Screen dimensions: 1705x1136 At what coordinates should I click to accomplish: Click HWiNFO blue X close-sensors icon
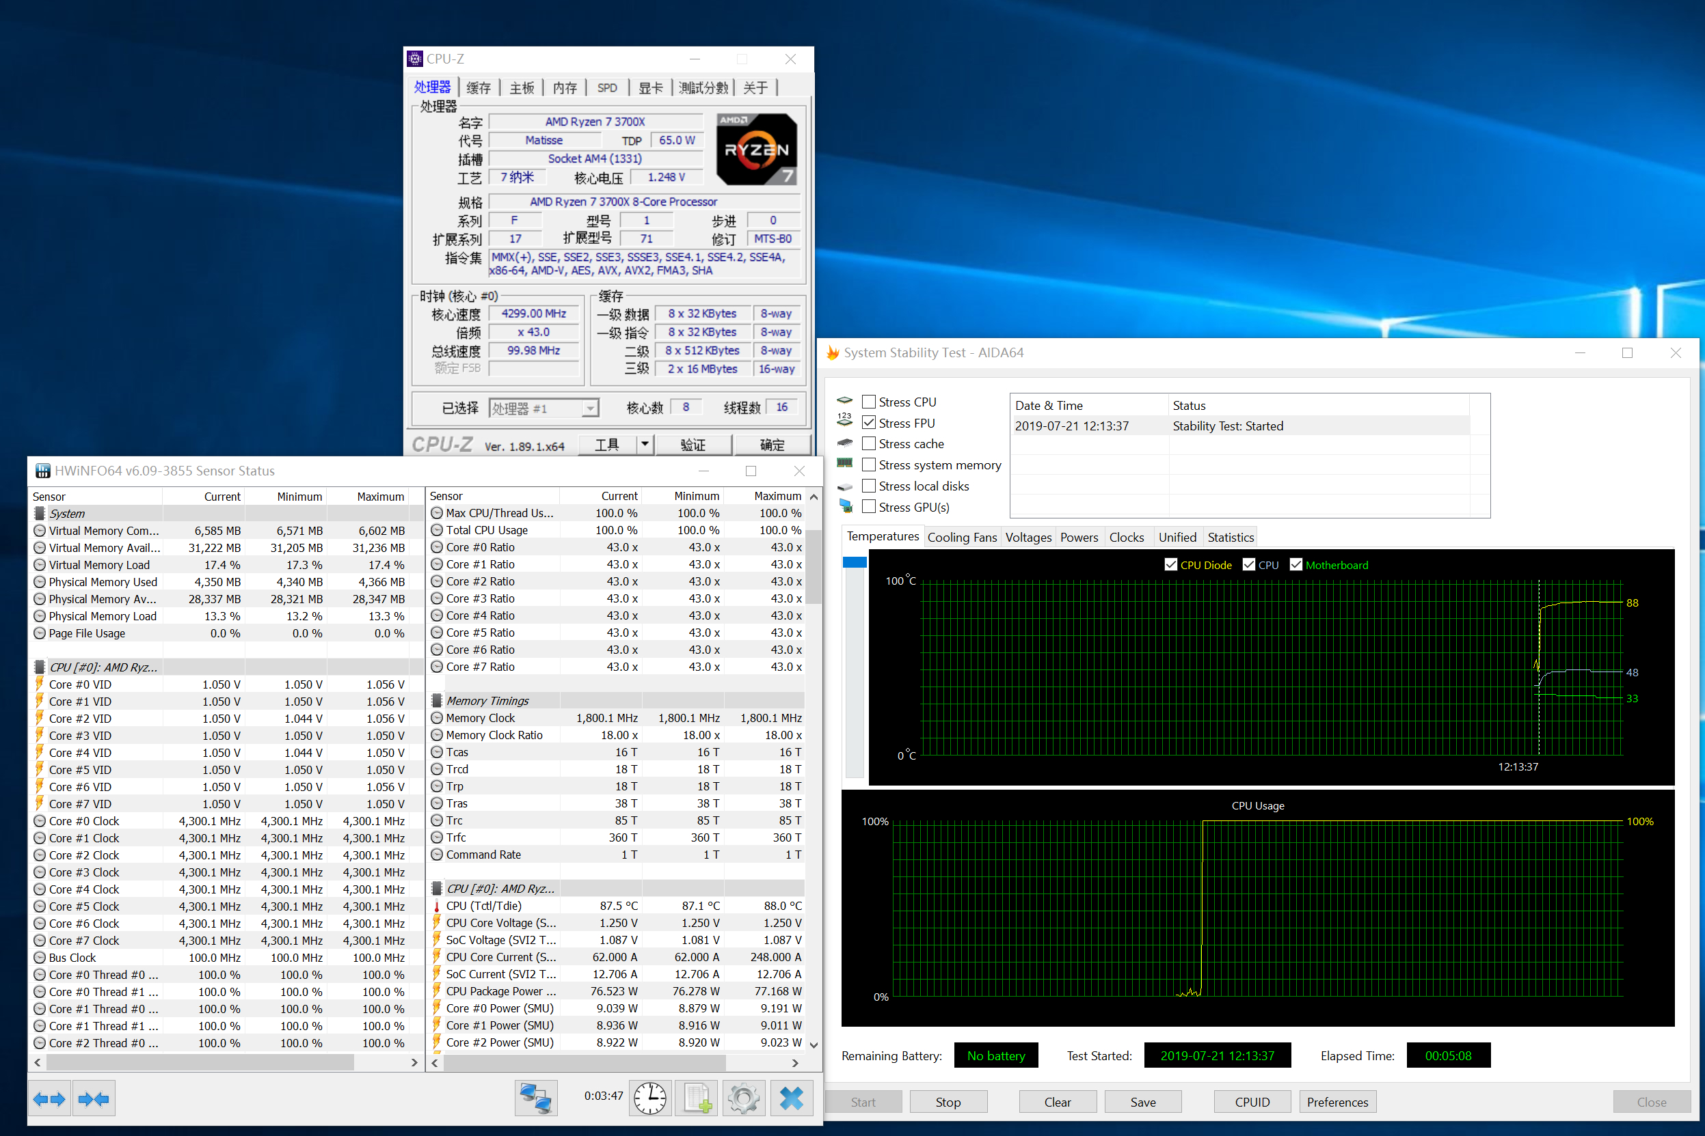point(791,1099)
